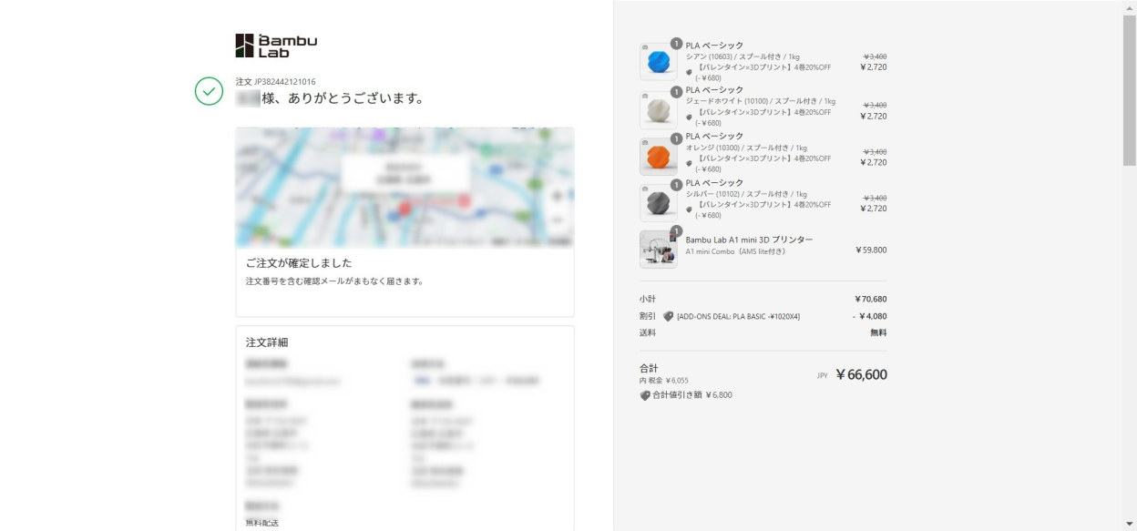Click the 無料配送 shipping method text
Viewport: 1137px width, 531px height.
pos(262,523)
